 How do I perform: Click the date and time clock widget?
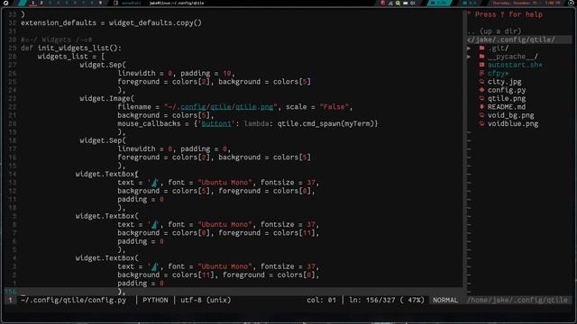click(527, 3)
